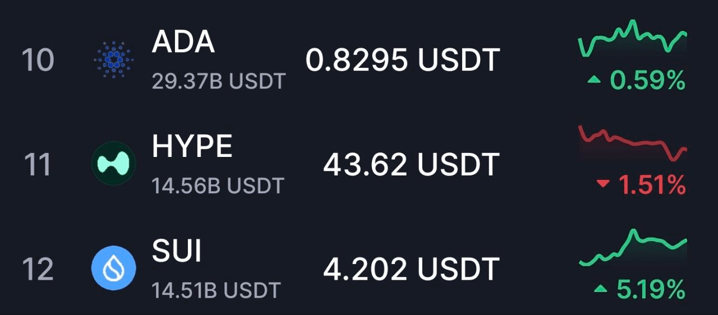This screenshot has height=315, width=718.
Task: Click the 29.37B USDT market cap
Action: (x=219, y=81)
